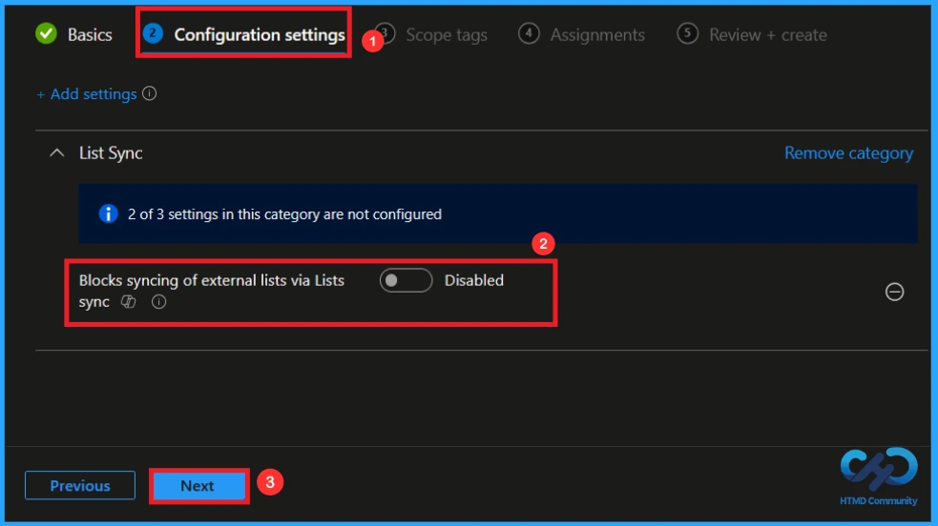Click the Remove category link
938x526 pixels.
(849, 153)
